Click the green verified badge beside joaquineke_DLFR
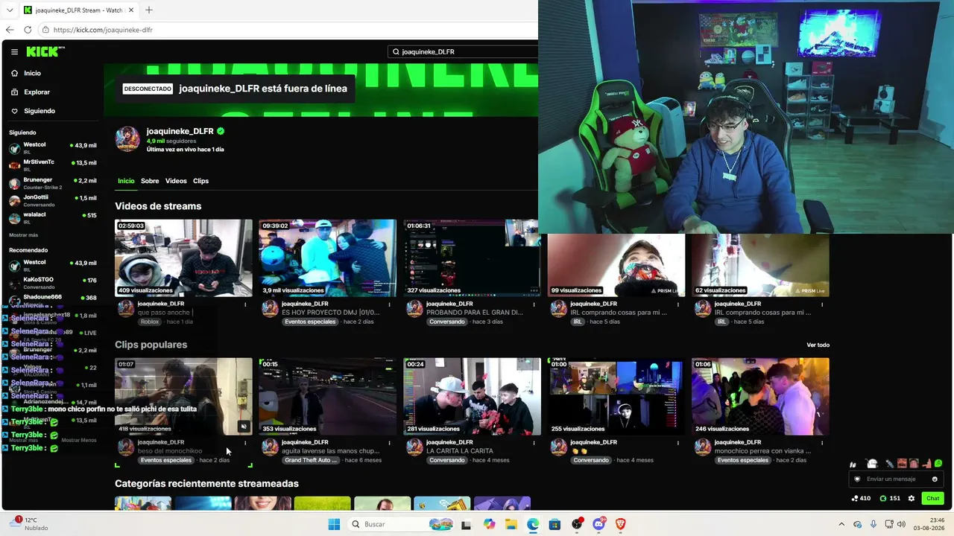Viewport: 954px width, 536px height. click(221, 131)
